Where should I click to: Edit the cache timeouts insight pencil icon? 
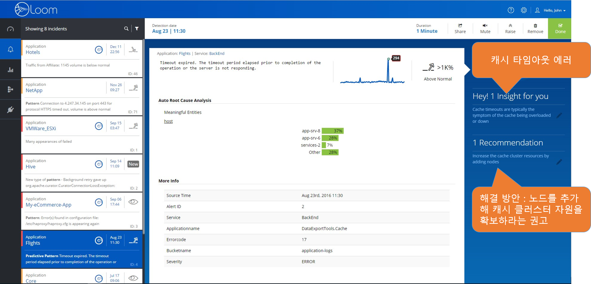[559, 116]
